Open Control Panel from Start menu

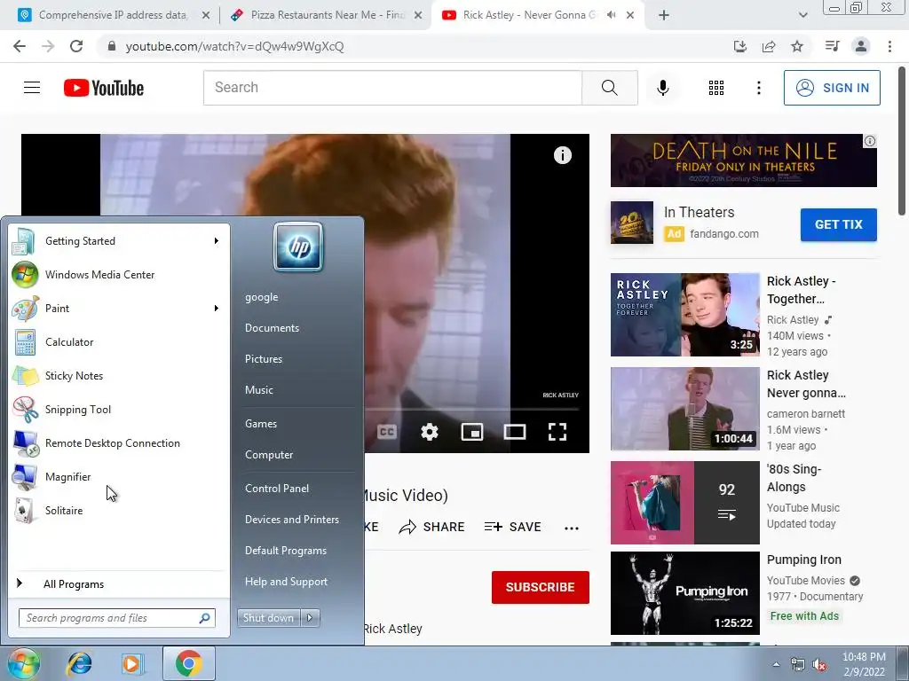point(277,489)
